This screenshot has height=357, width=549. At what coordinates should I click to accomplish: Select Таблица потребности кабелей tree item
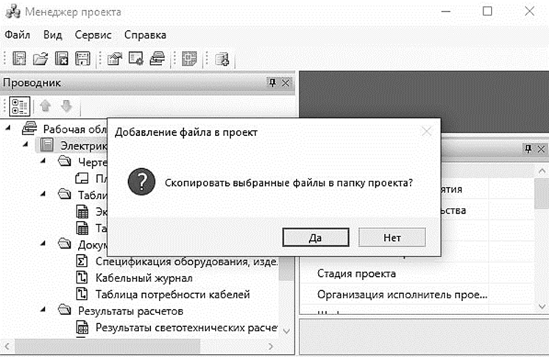pyautogui.click(x=173, y=295)
